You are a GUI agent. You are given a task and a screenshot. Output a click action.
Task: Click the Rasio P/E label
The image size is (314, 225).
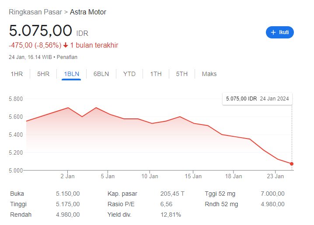click(x=121, y=204)
